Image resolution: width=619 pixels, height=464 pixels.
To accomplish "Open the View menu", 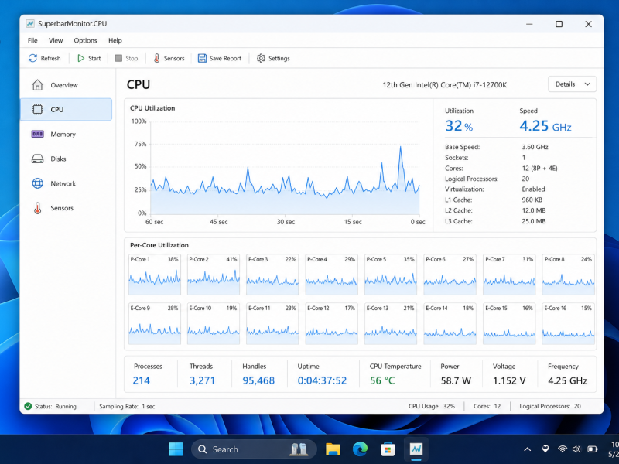I will point(56,40).
